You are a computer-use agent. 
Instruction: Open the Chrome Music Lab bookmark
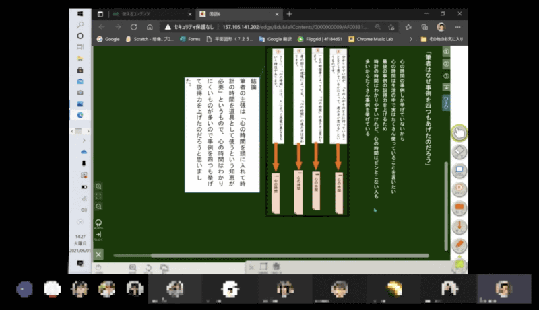[x=371, y=39]
